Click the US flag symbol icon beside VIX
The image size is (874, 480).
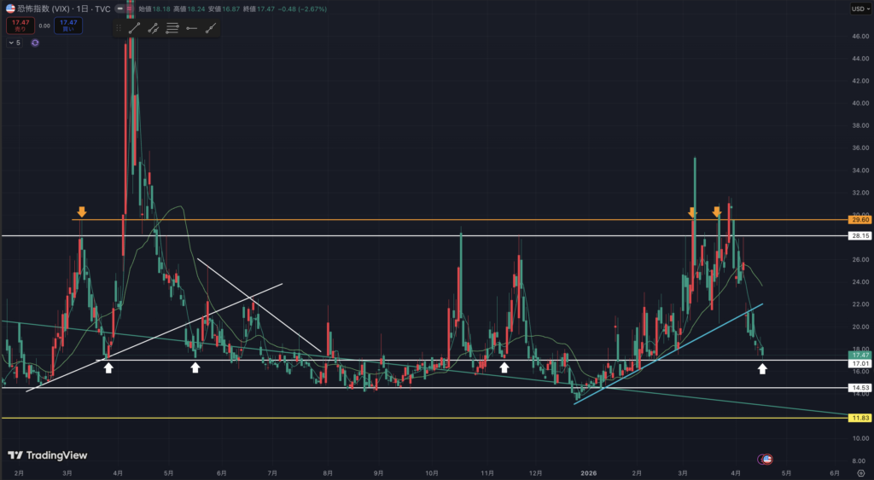(9, 9)
